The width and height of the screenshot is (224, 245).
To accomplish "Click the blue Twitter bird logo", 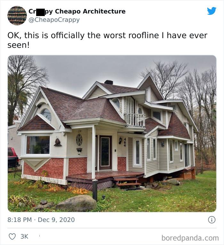I will pyautogui.click(x=212, y=11).
